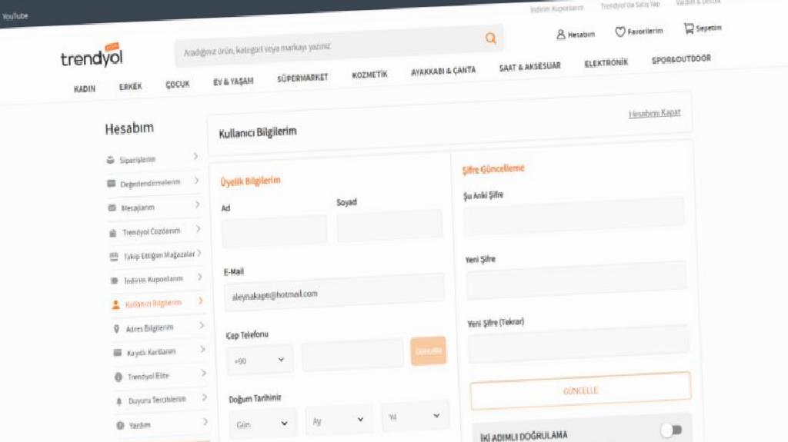Toggle the İki Adımlı Doğrulama switch
Screen dimensions: 788x442
(x=671, y=430)
